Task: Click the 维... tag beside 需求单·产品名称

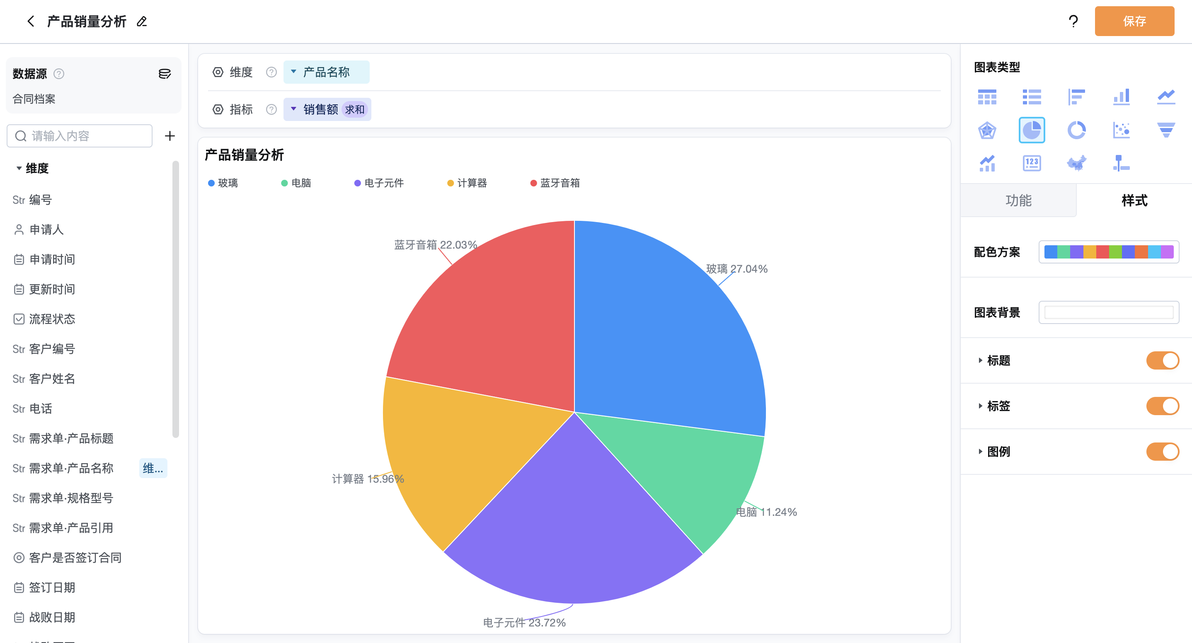Action: [x=153, y=468]
